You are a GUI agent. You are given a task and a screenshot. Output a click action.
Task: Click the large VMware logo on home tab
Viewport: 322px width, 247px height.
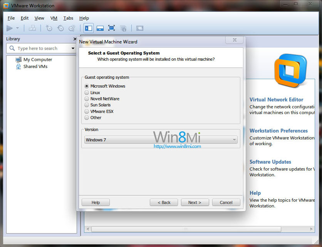290,70
